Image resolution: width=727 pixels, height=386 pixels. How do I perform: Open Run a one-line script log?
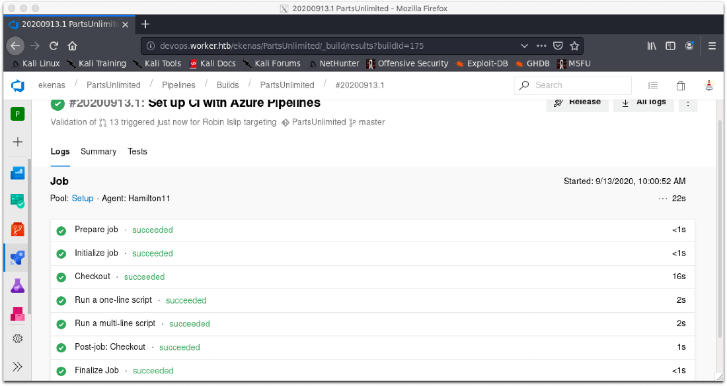point(372,300)
